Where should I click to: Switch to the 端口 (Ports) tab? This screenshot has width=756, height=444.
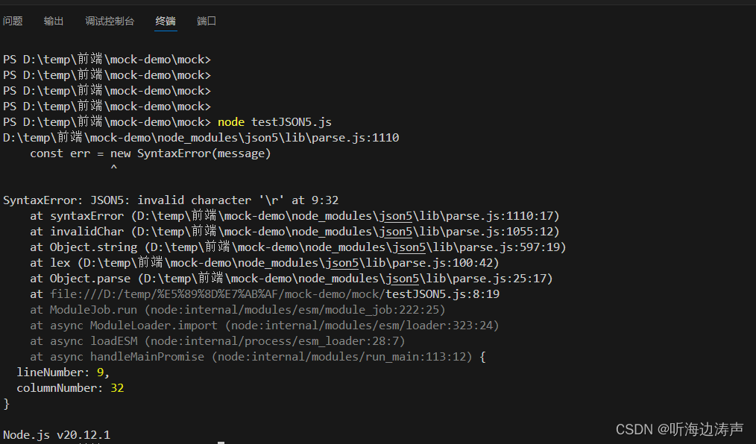point(207,21)
